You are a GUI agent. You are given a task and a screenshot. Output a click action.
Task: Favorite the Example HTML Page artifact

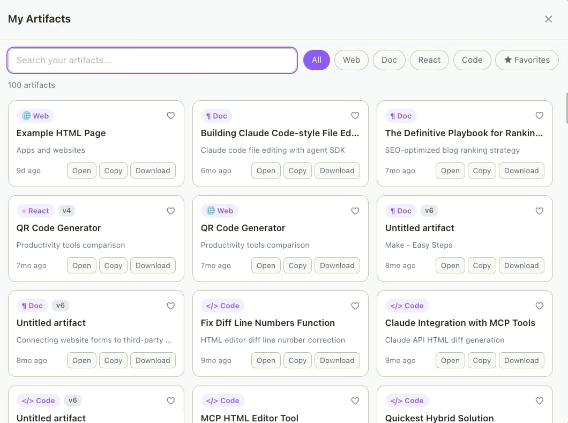(170, 116)
